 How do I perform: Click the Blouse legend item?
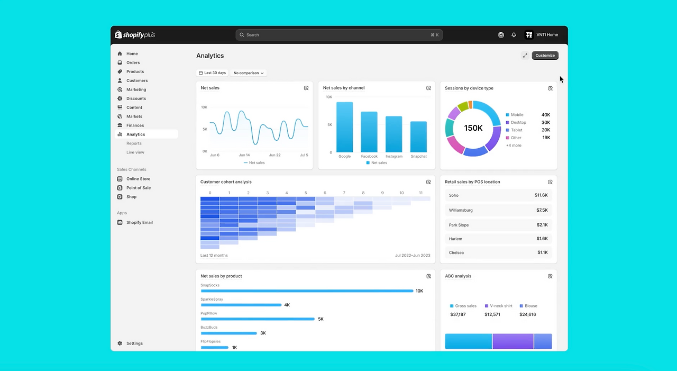(x=528, y=306)
